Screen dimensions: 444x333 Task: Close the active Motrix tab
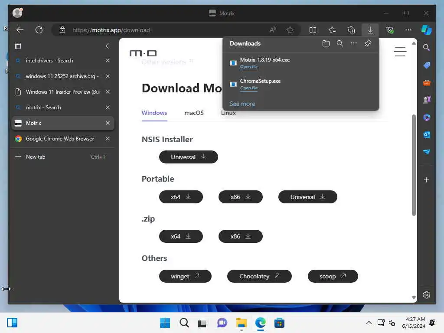[x=108, y=123]
